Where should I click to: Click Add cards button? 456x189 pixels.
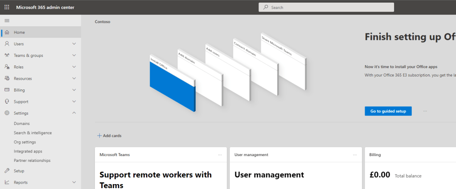tap(109, 136)
